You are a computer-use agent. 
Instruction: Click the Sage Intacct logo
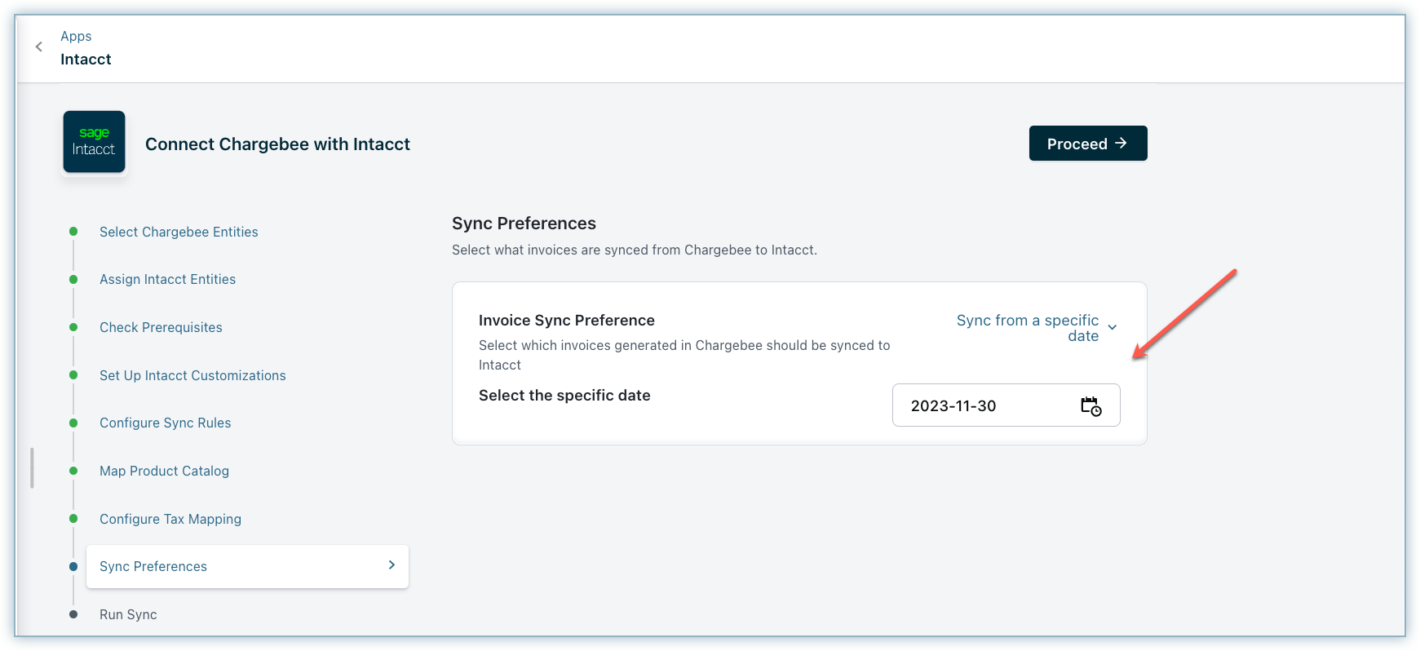click(x=95, y=142)
